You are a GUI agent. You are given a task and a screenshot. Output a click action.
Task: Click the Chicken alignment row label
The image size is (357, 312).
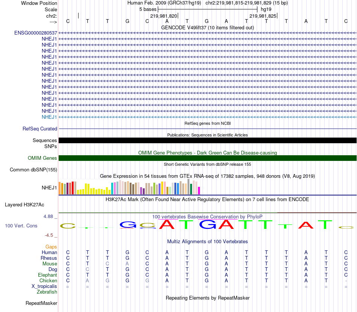pos(48,280)
